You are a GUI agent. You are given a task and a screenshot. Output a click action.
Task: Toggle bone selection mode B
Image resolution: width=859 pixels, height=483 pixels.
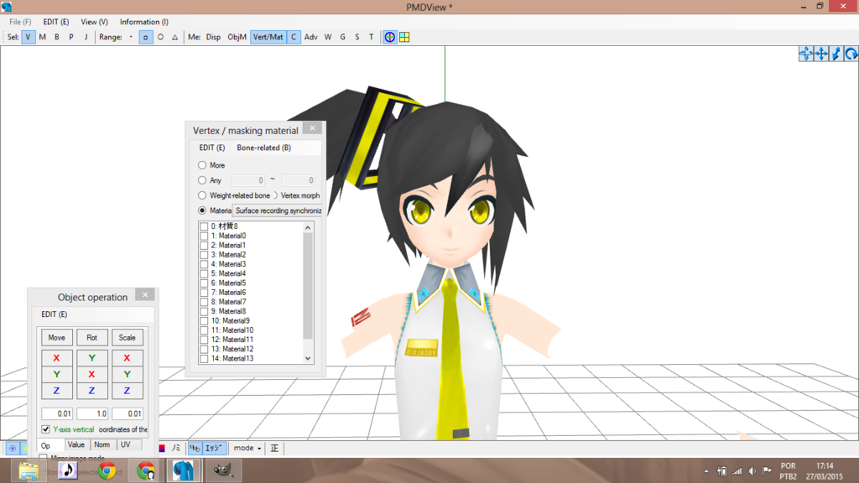coord(56,37)
